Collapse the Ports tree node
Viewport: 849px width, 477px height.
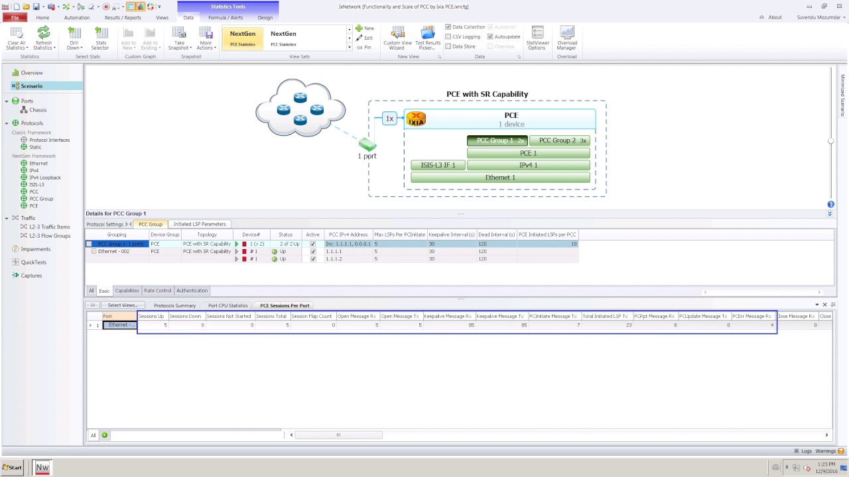pyautogui.click(x=7, y=101)
